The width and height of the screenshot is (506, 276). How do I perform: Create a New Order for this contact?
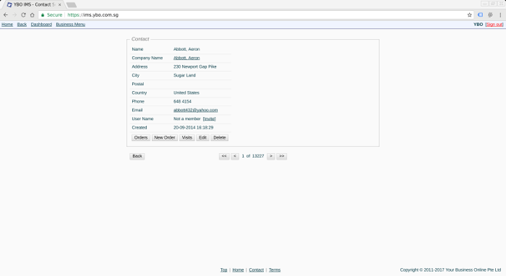tap(165, 138)
